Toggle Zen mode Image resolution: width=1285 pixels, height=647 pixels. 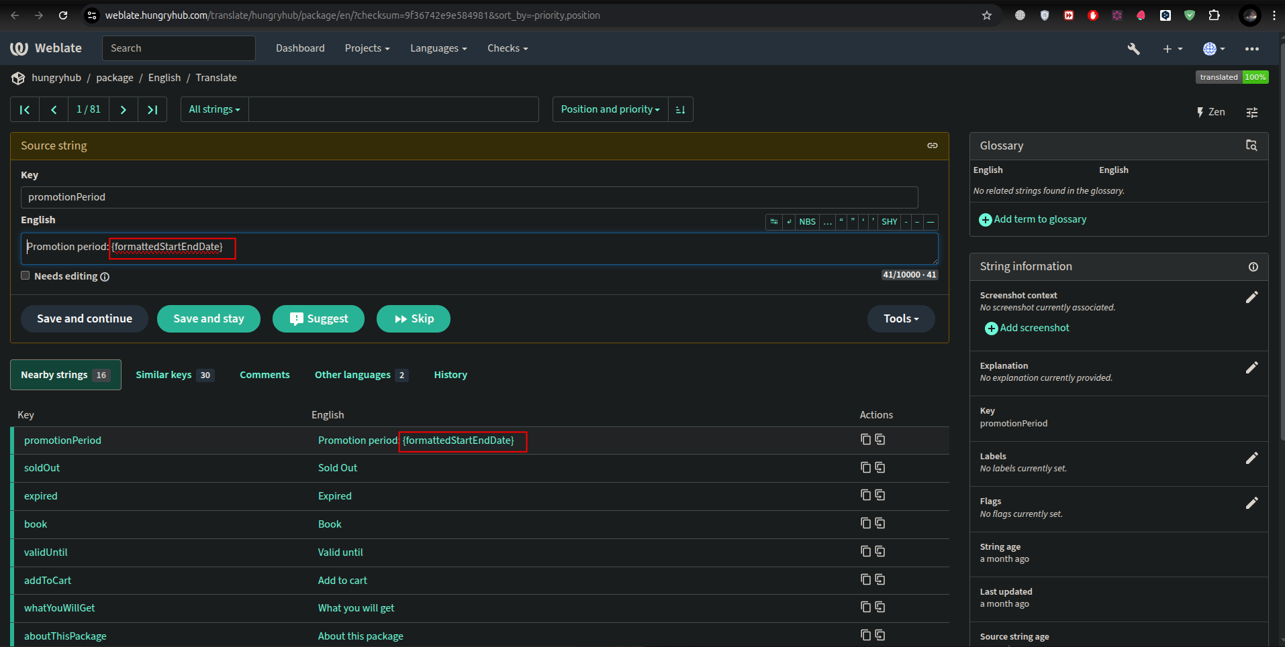[x=1210, y=112]
